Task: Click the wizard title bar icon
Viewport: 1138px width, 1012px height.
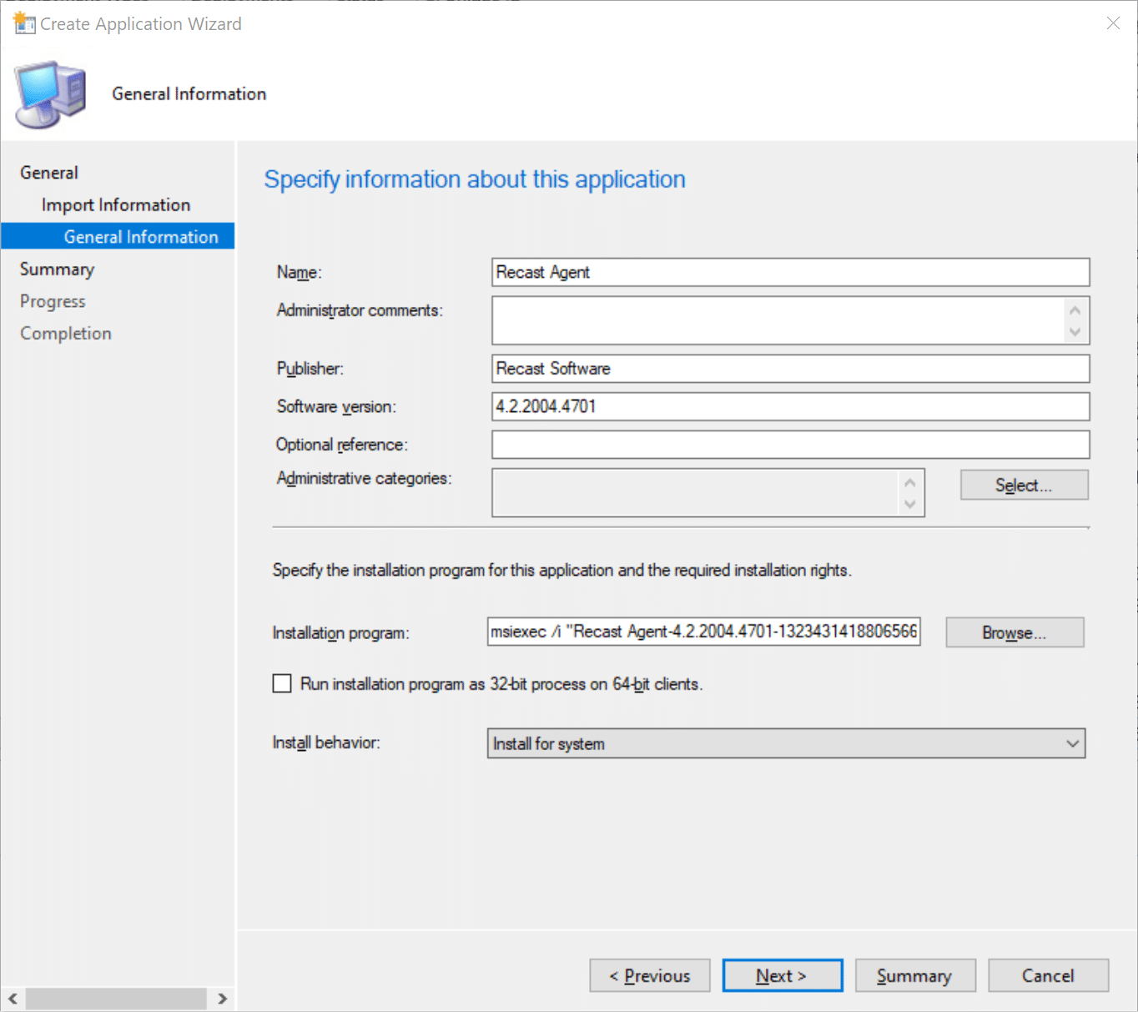Action: click(x=24, y=23)
